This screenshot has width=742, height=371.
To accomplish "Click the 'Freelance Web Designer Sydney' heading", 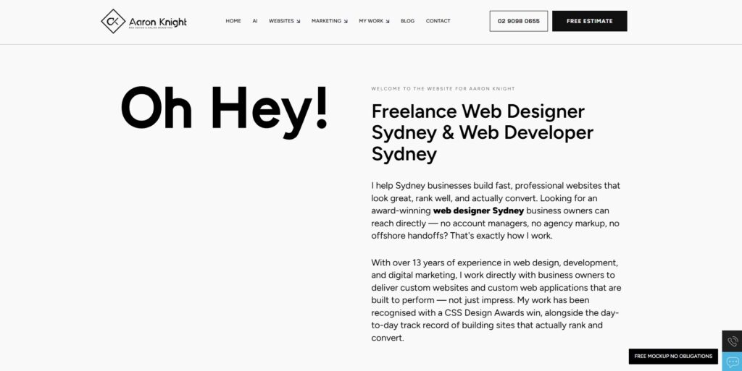I will 482,132.
